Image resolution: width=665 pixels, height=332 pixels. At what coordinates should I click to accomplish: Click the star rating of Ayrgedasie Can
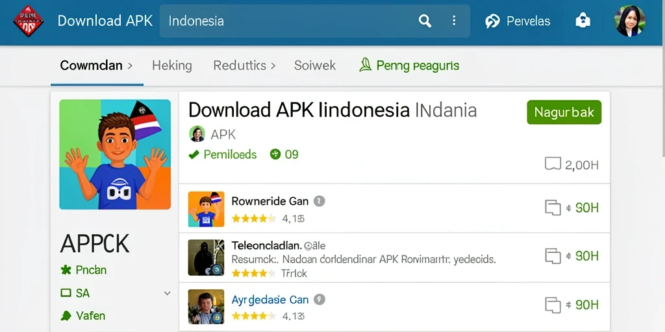[255, 316]
